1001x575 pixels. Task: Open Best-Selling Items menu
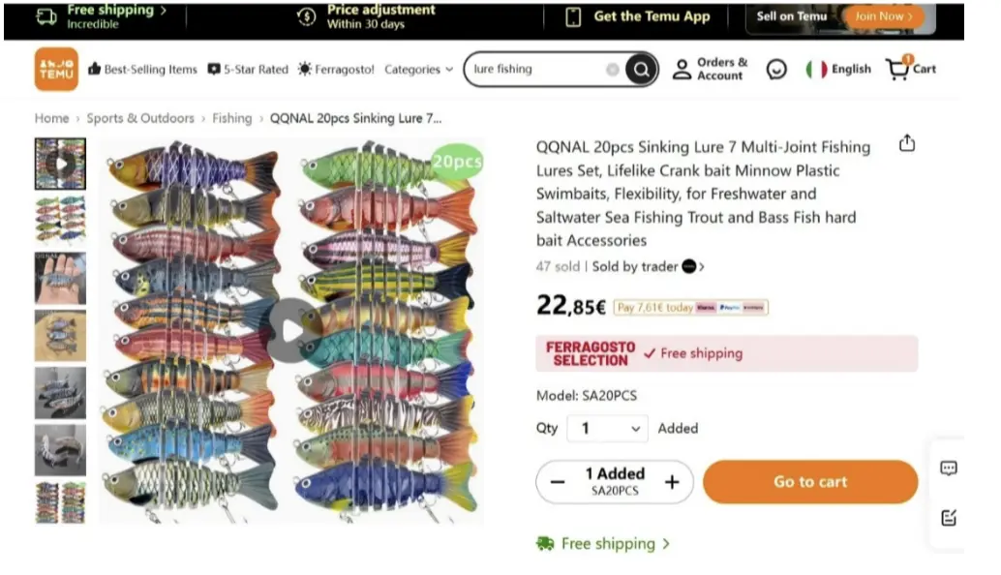142,70
